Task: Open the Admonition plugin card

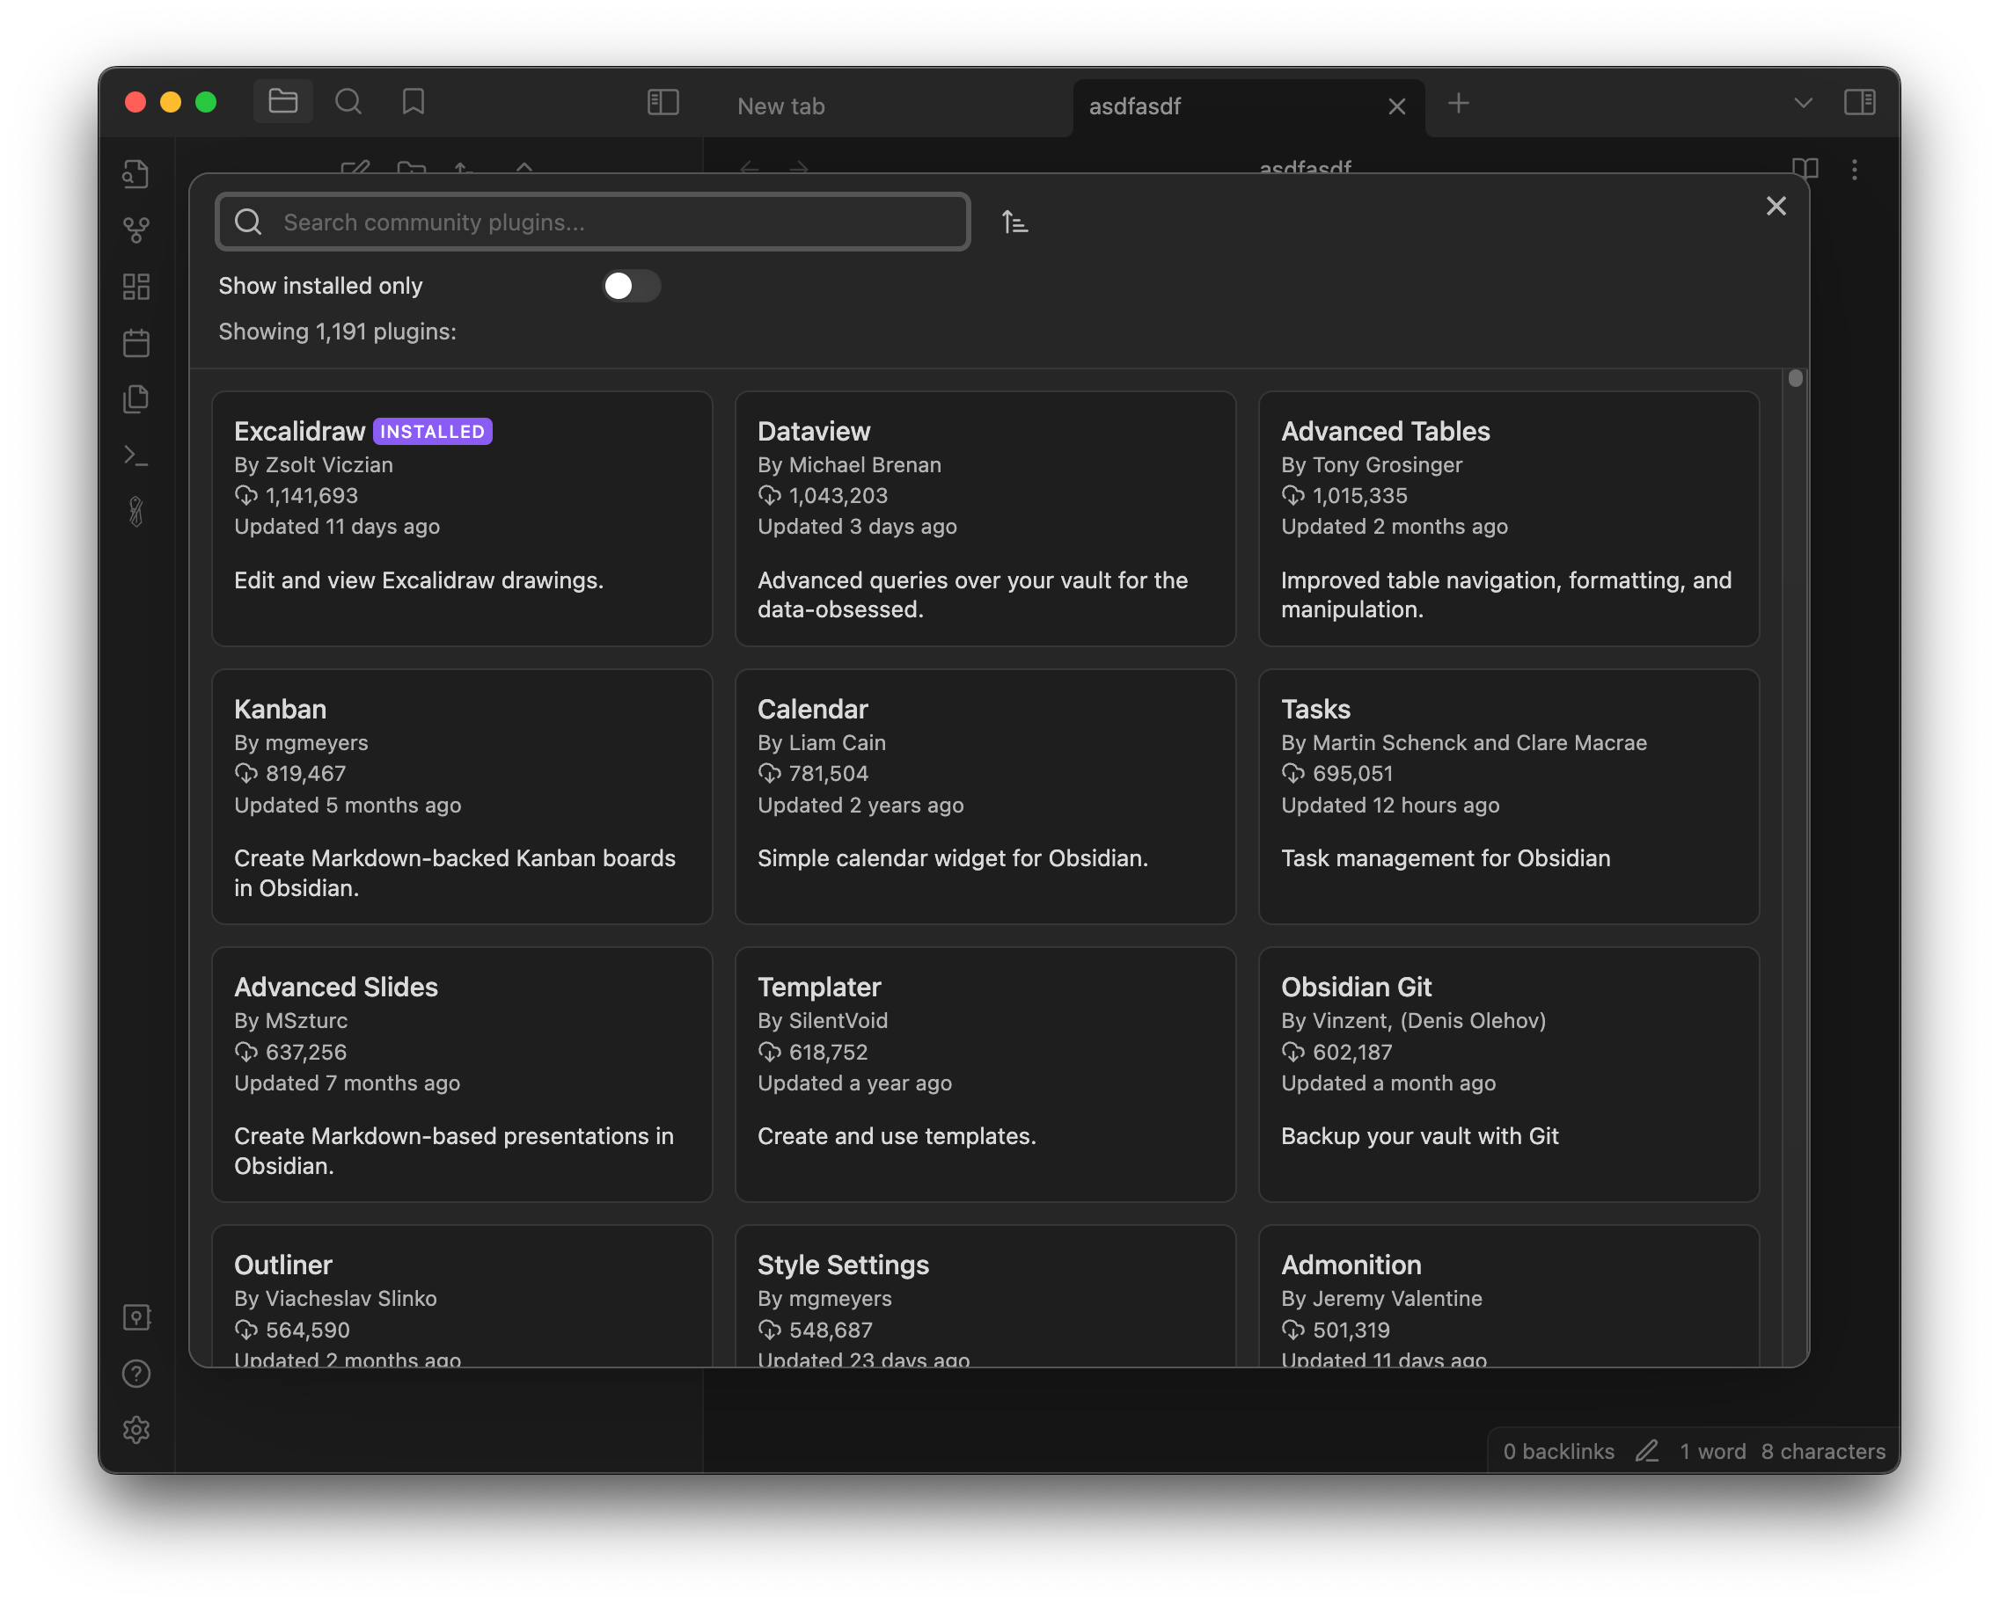Action: 1509,1295
